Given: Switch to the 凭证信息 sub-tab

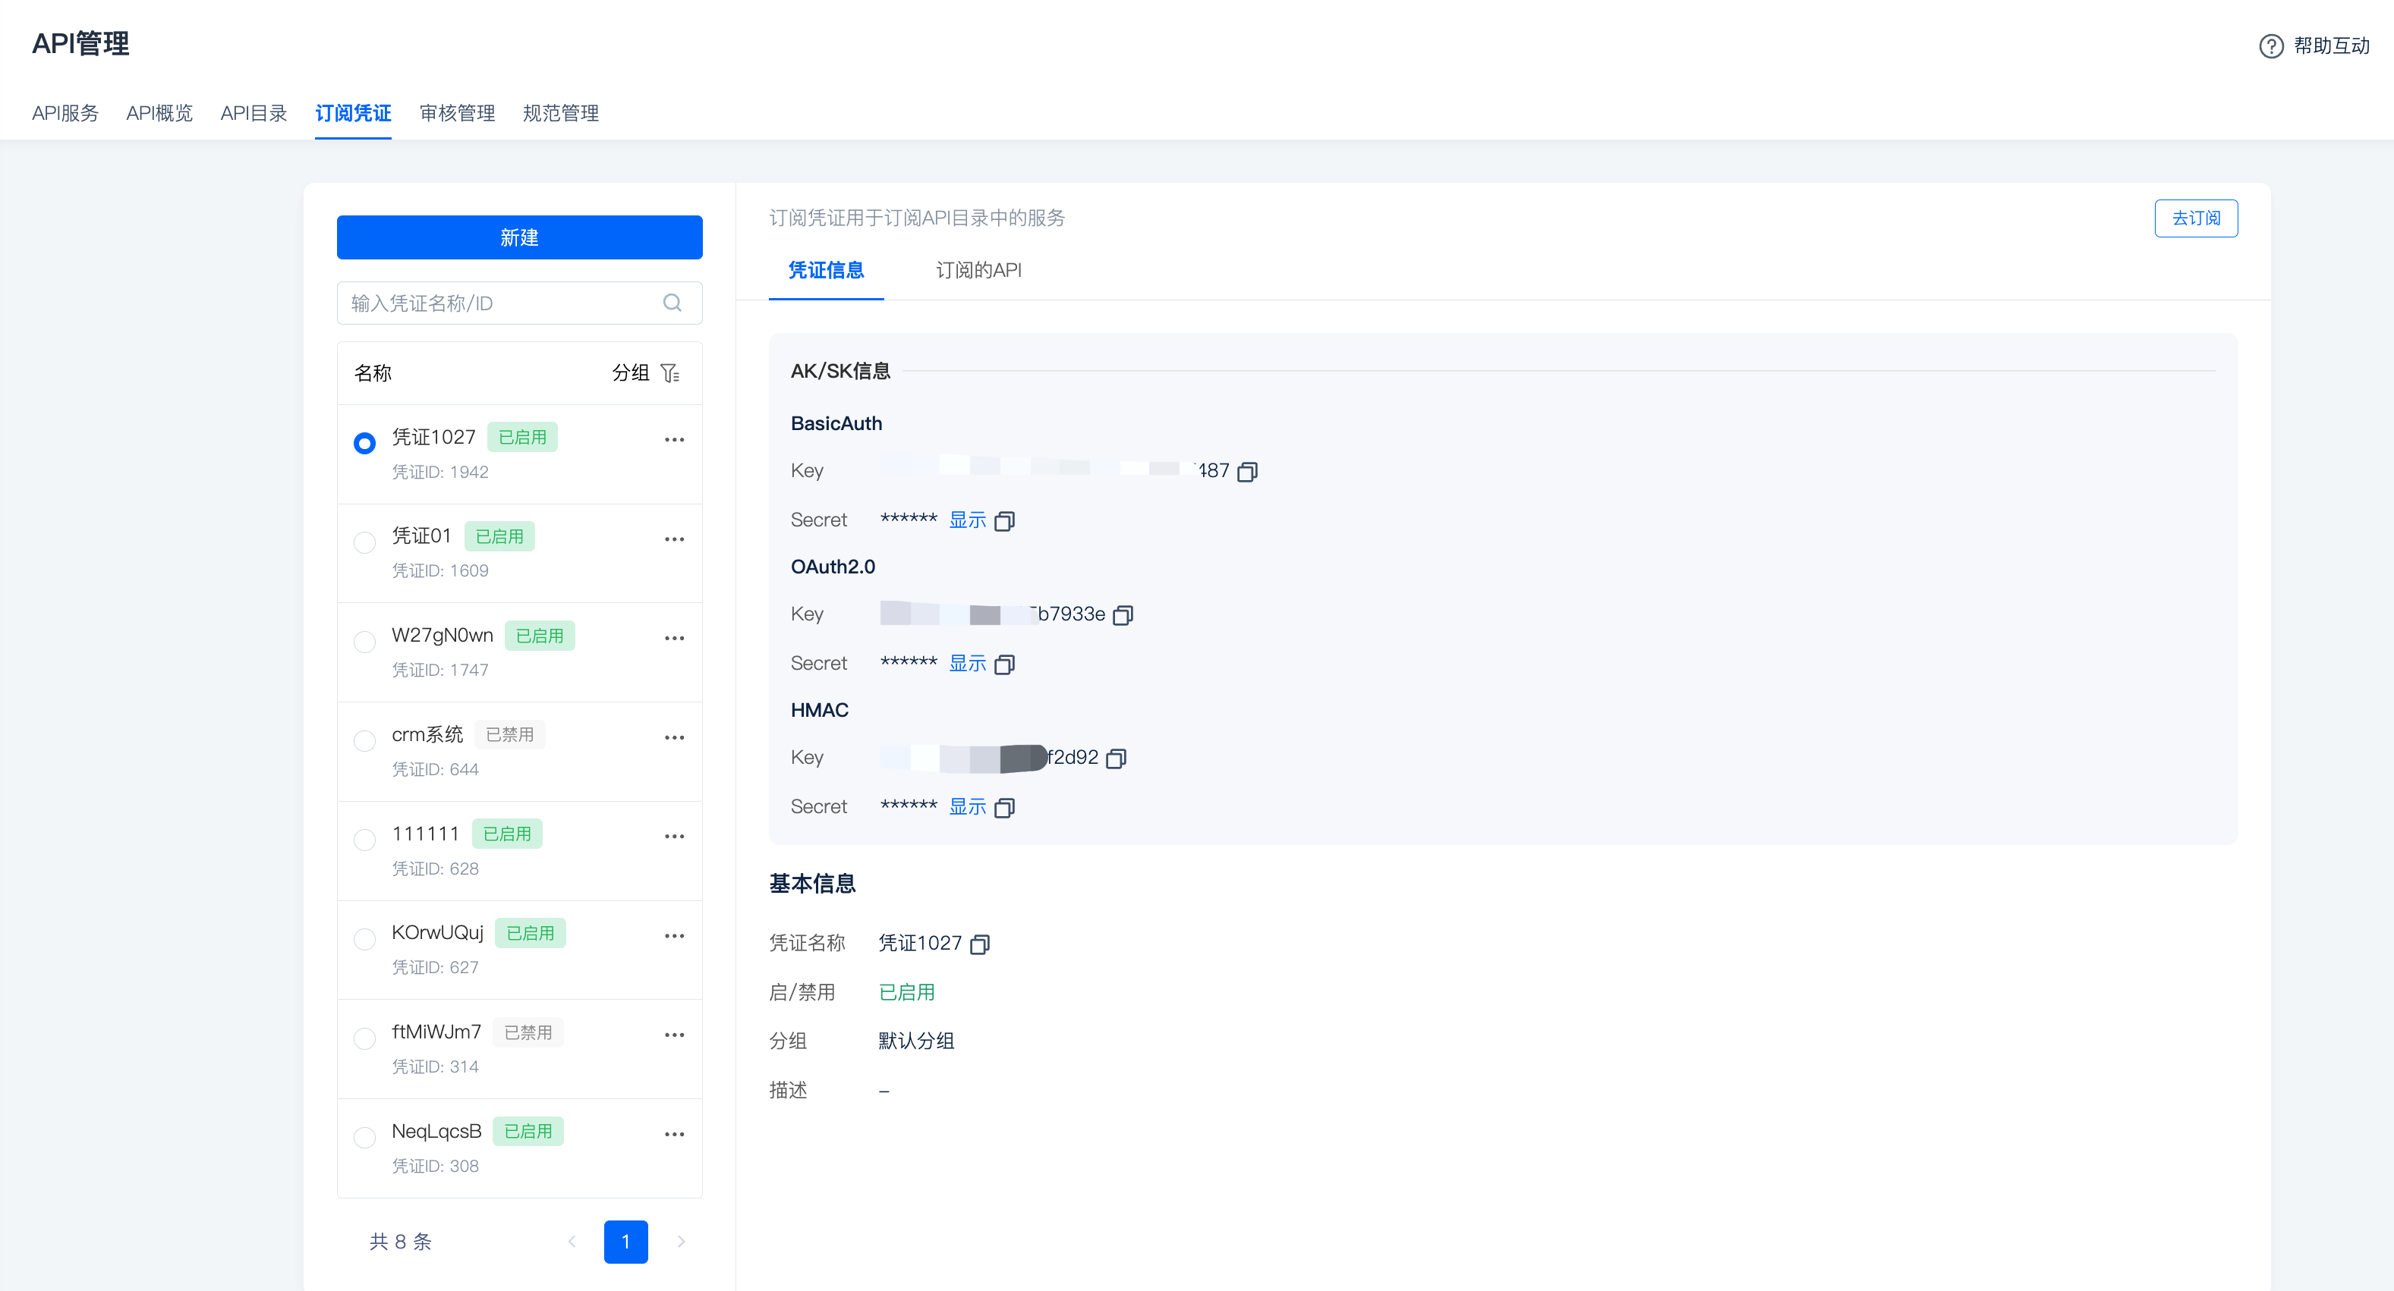Looking at the screenshot, I should click(x=826, y=270).
